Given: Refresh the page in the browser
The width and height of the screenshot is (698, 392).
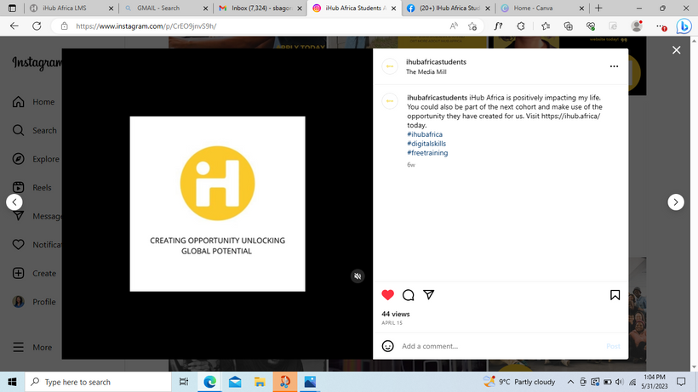Looking at the screenshot, I should pos(37,26).
